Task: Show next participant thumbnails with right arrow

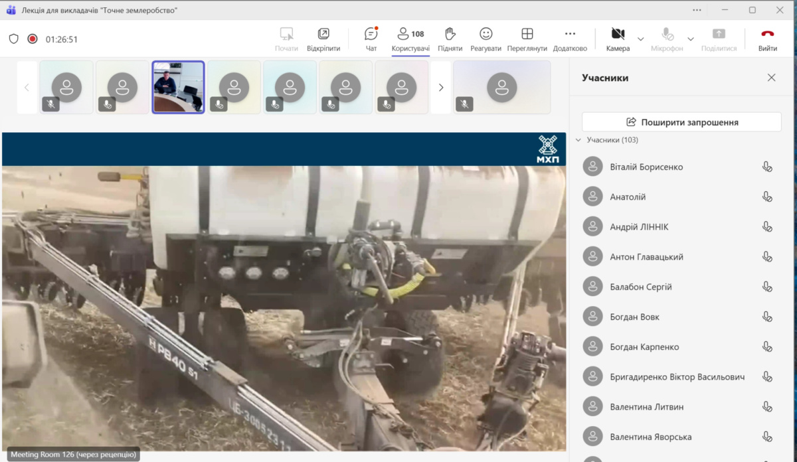Action: click(x=441, y=88)
